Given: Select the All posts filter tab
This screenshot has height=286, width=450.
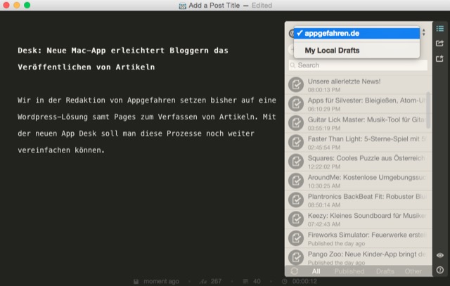Looking at the screenshot, I should 316,271.
